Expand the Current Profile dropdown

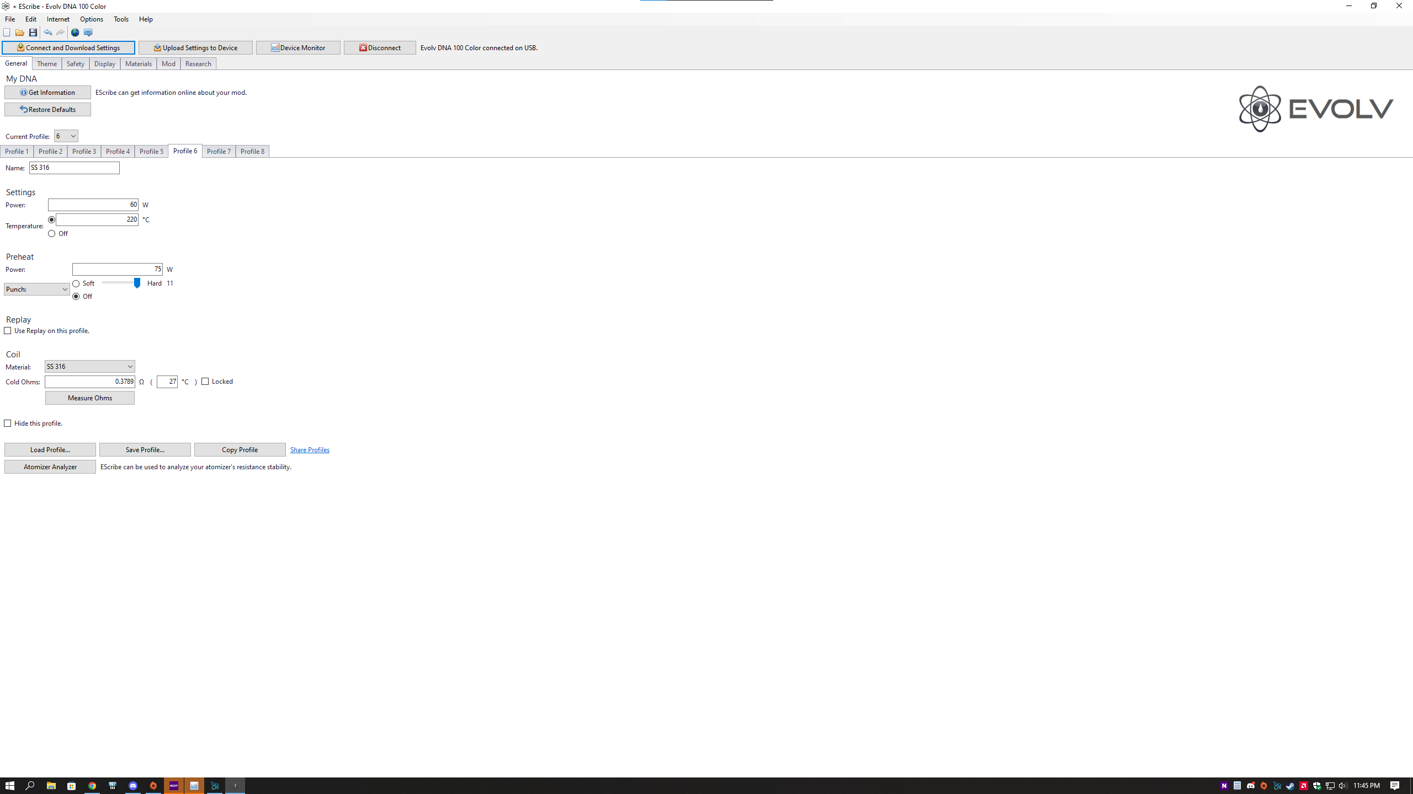pos(66,136)
